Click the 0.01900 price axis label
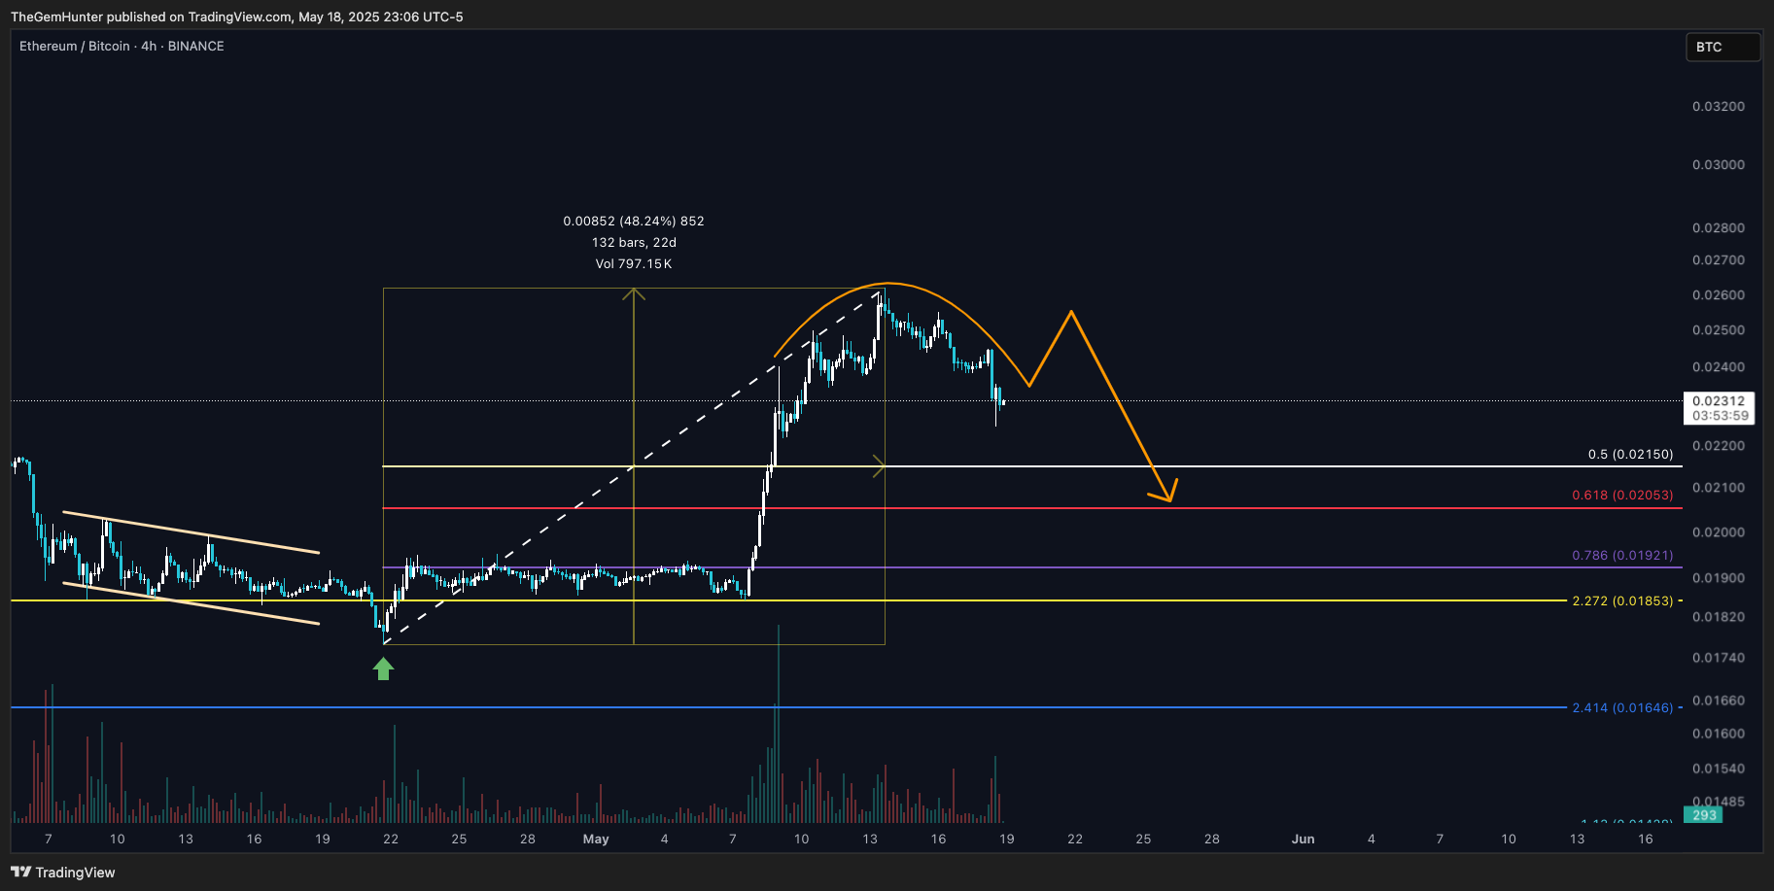 [1719, 577]
